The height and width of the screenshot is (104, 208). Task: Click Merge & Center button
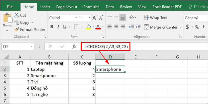pyautogui.click(x=161, y=27)
